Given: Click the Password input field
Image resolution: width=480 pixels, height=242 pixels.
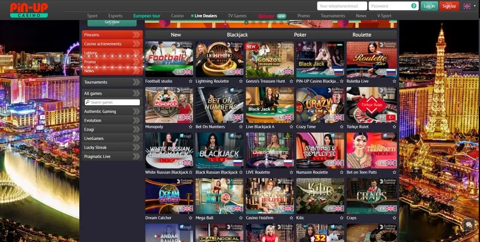Looking at the screenshot, I should point(394,6).
